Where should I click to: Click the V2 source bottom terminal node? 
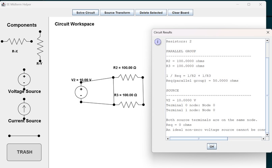[x=81, y=102]
